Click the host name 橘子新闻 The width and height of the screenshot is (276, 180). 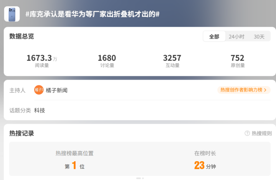point(56,90)
